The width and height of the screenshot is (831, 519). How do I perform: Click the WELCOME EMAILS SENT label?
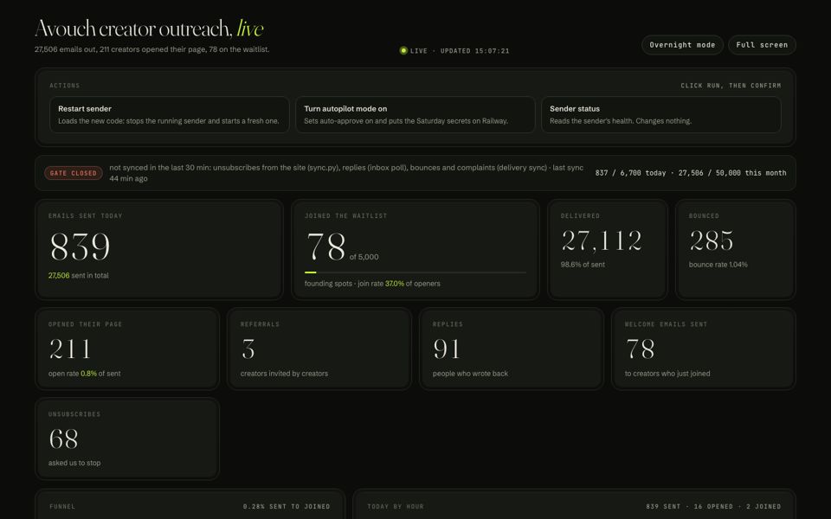[x=666, y=324]
